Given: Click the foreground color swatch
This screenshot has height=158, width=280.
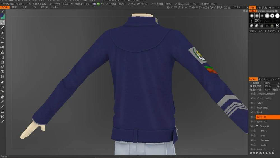Looking at the screenshot, I should pos(2,15).
